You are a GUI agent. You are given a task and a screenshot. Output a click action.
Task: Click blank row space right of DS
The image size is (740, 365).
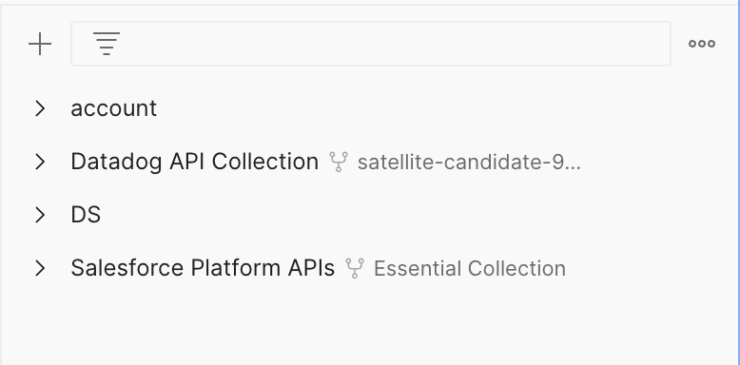pyautogui.click(x=416, y=215)
